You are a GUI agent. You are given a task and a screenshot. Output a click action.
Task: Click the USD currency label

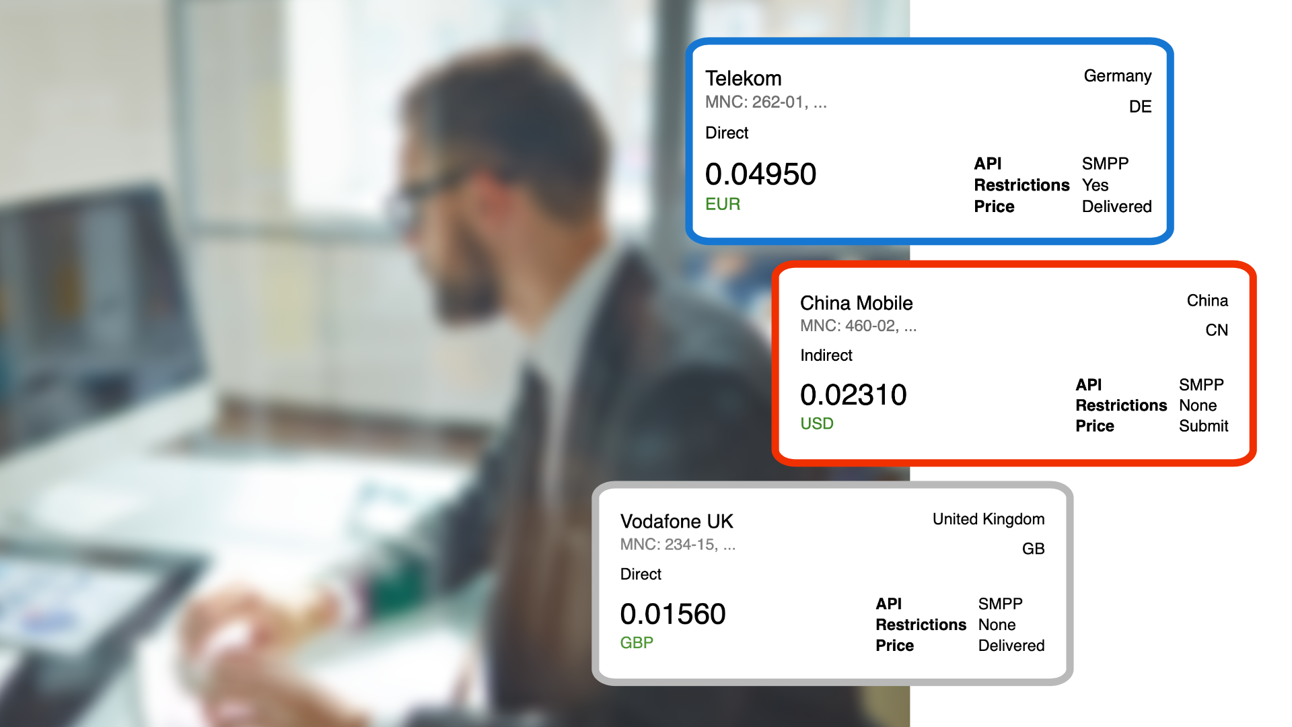(816, 423)
